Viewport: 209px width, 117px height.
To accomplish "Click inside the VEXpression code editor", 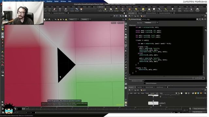I will click(x=166, y=51).
